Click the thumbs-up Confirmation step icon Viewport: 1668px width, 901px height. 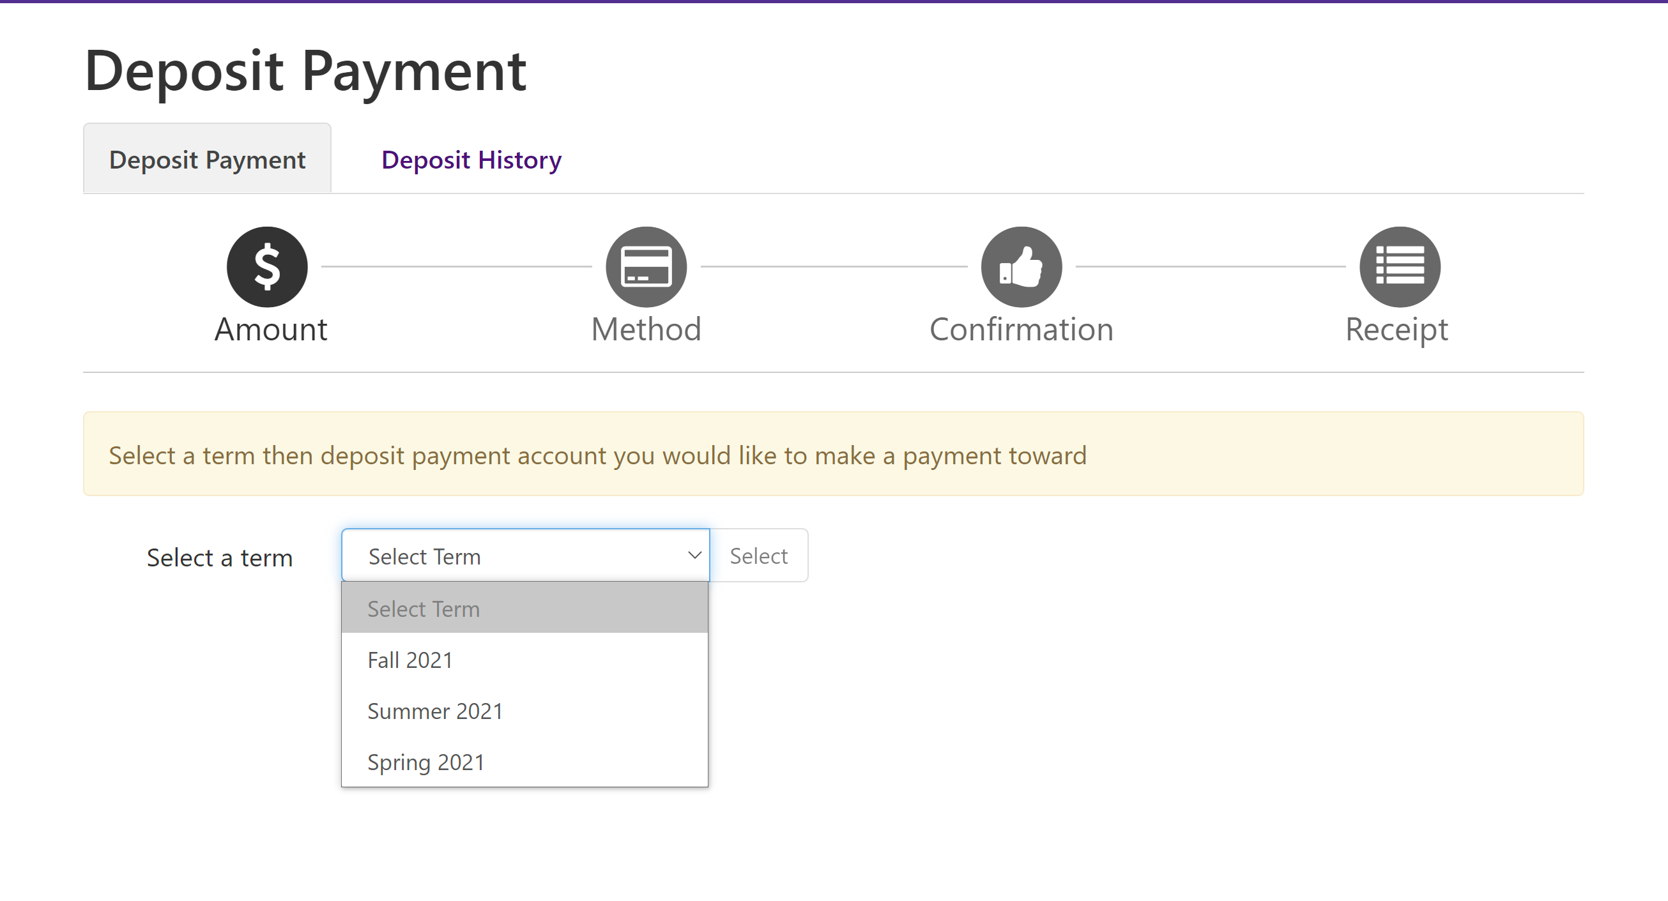coord(1021,267)
